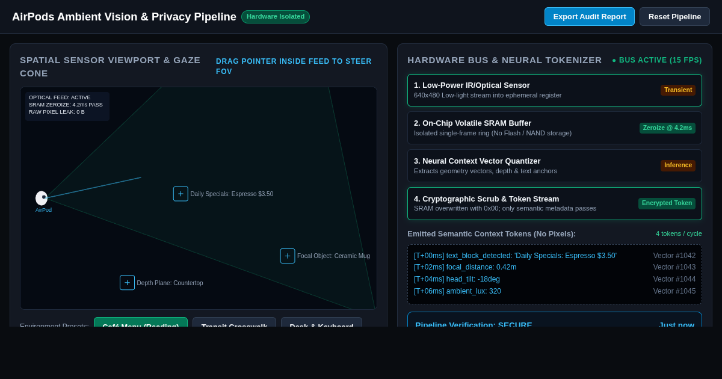
Task: Click the Encrypted Token badge
Action: 667,203
